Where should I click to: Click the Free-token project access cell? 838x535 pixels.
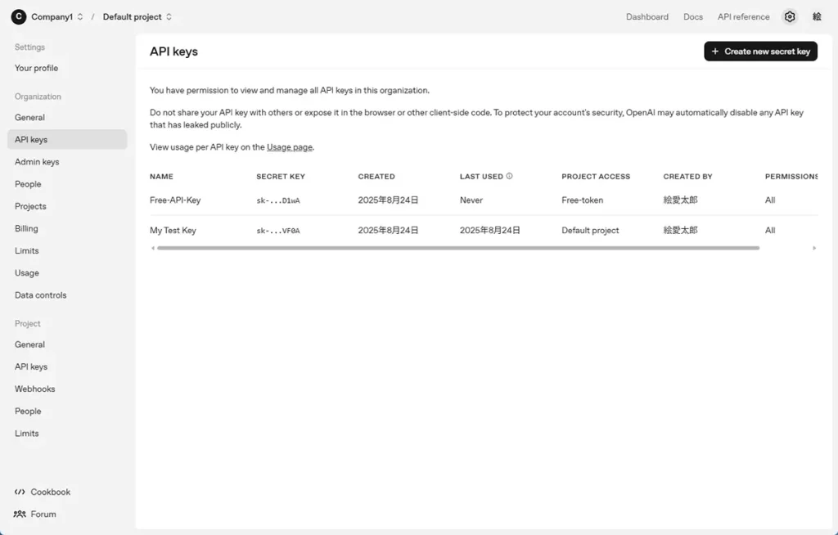582,200
